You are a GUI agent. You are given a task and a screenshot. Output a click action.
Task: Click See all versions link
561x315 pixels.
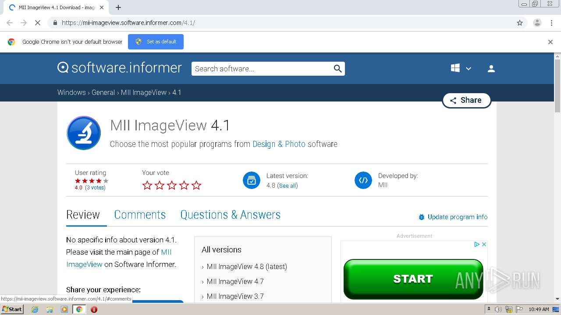tap(288, 185)
